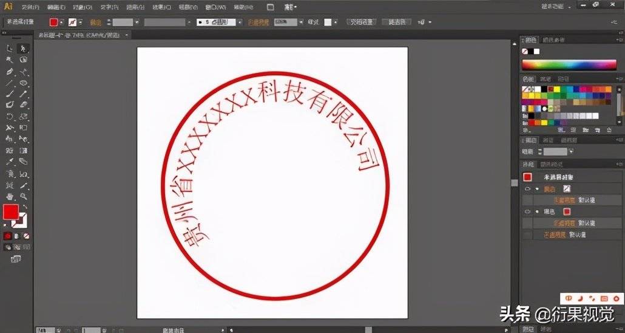Open the graphic style dropdown in control bar
The height and width of the screenshot is (333, 625).
coord(336,22)
